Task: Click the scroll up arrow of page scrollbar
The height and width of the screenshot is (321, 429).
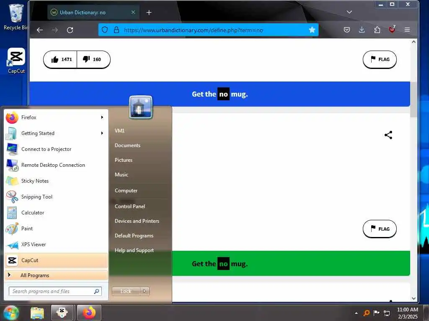Action: (413, 42)
